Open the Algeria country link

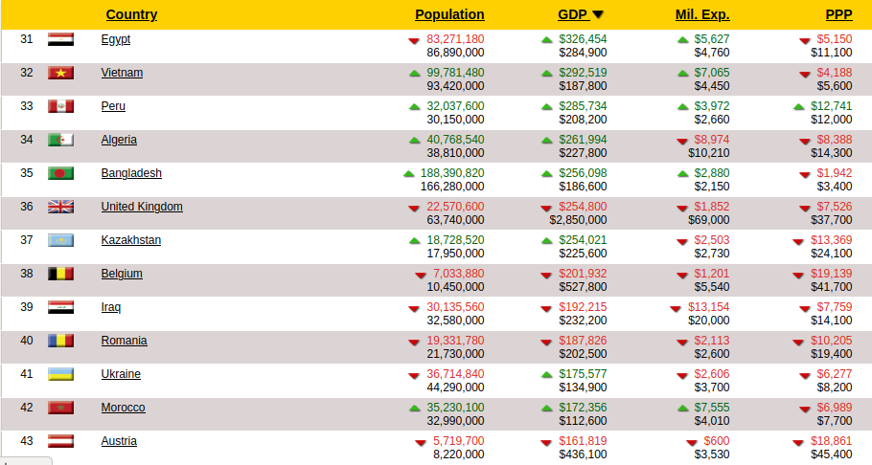pos(119,140)
